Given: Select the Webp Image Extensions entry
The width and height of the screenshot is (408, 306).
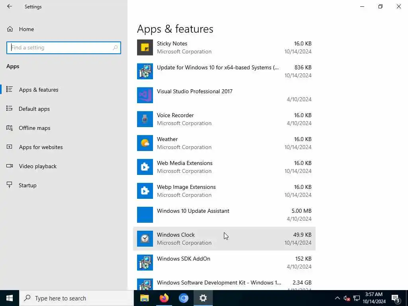Looking at the screenshot, I should [186, 187].
